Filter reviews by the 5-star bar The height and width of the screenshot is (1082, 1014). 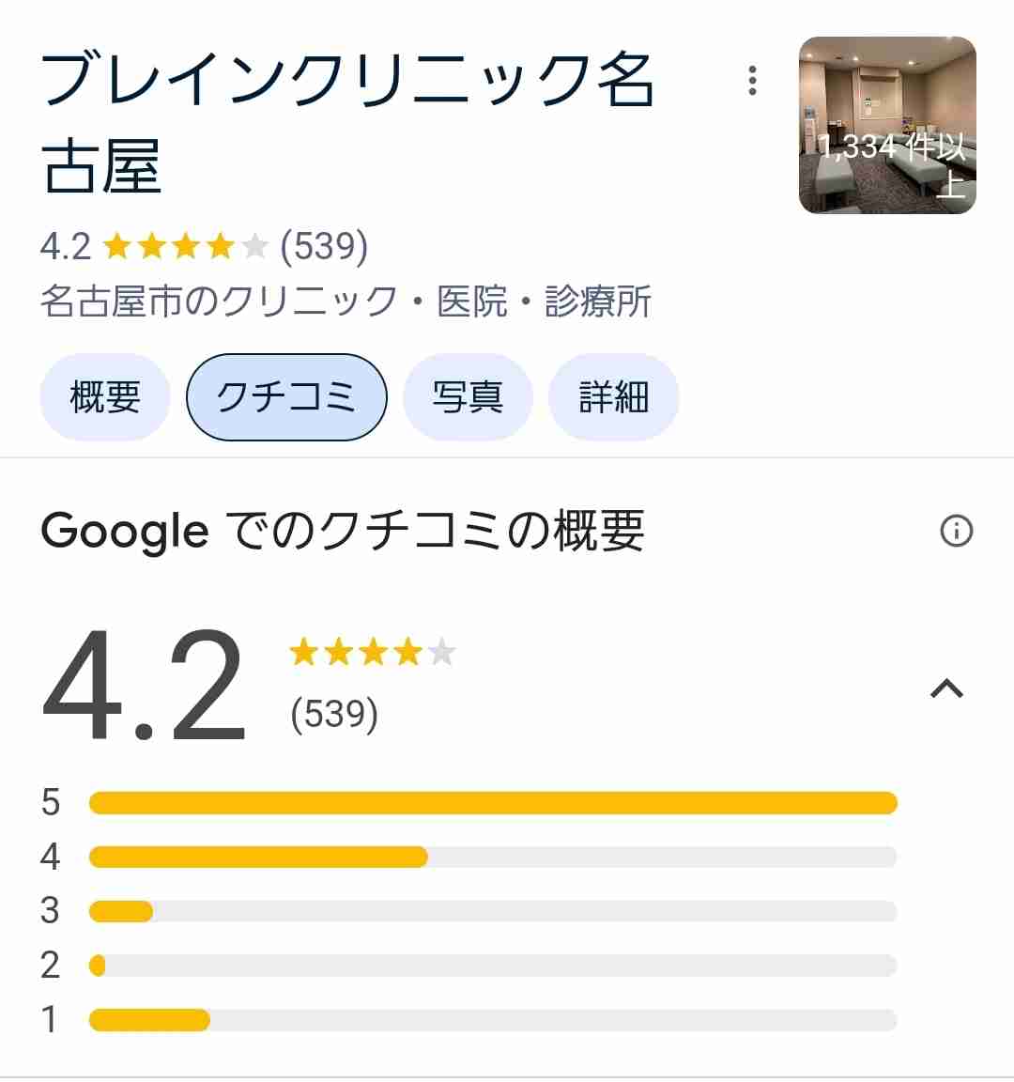493,802
